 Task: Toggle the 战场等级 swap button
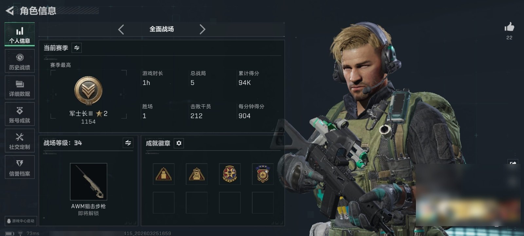point(128,143)
